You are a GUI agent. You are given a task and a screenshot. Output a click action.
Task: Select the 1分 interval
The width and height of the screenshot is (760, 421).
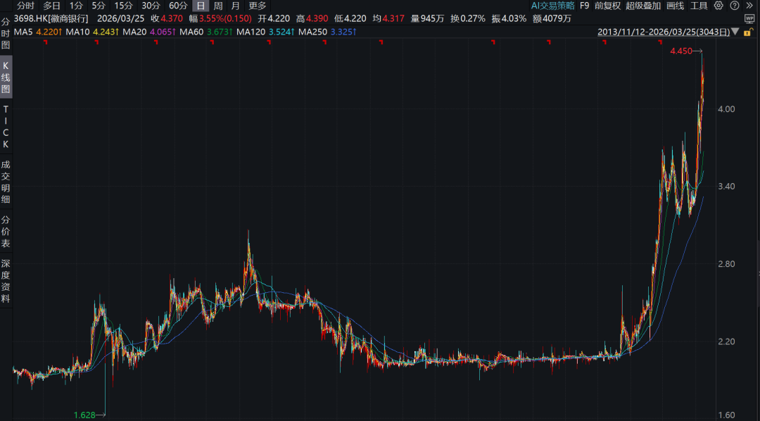pyautogui.click(x=76, y=6)
